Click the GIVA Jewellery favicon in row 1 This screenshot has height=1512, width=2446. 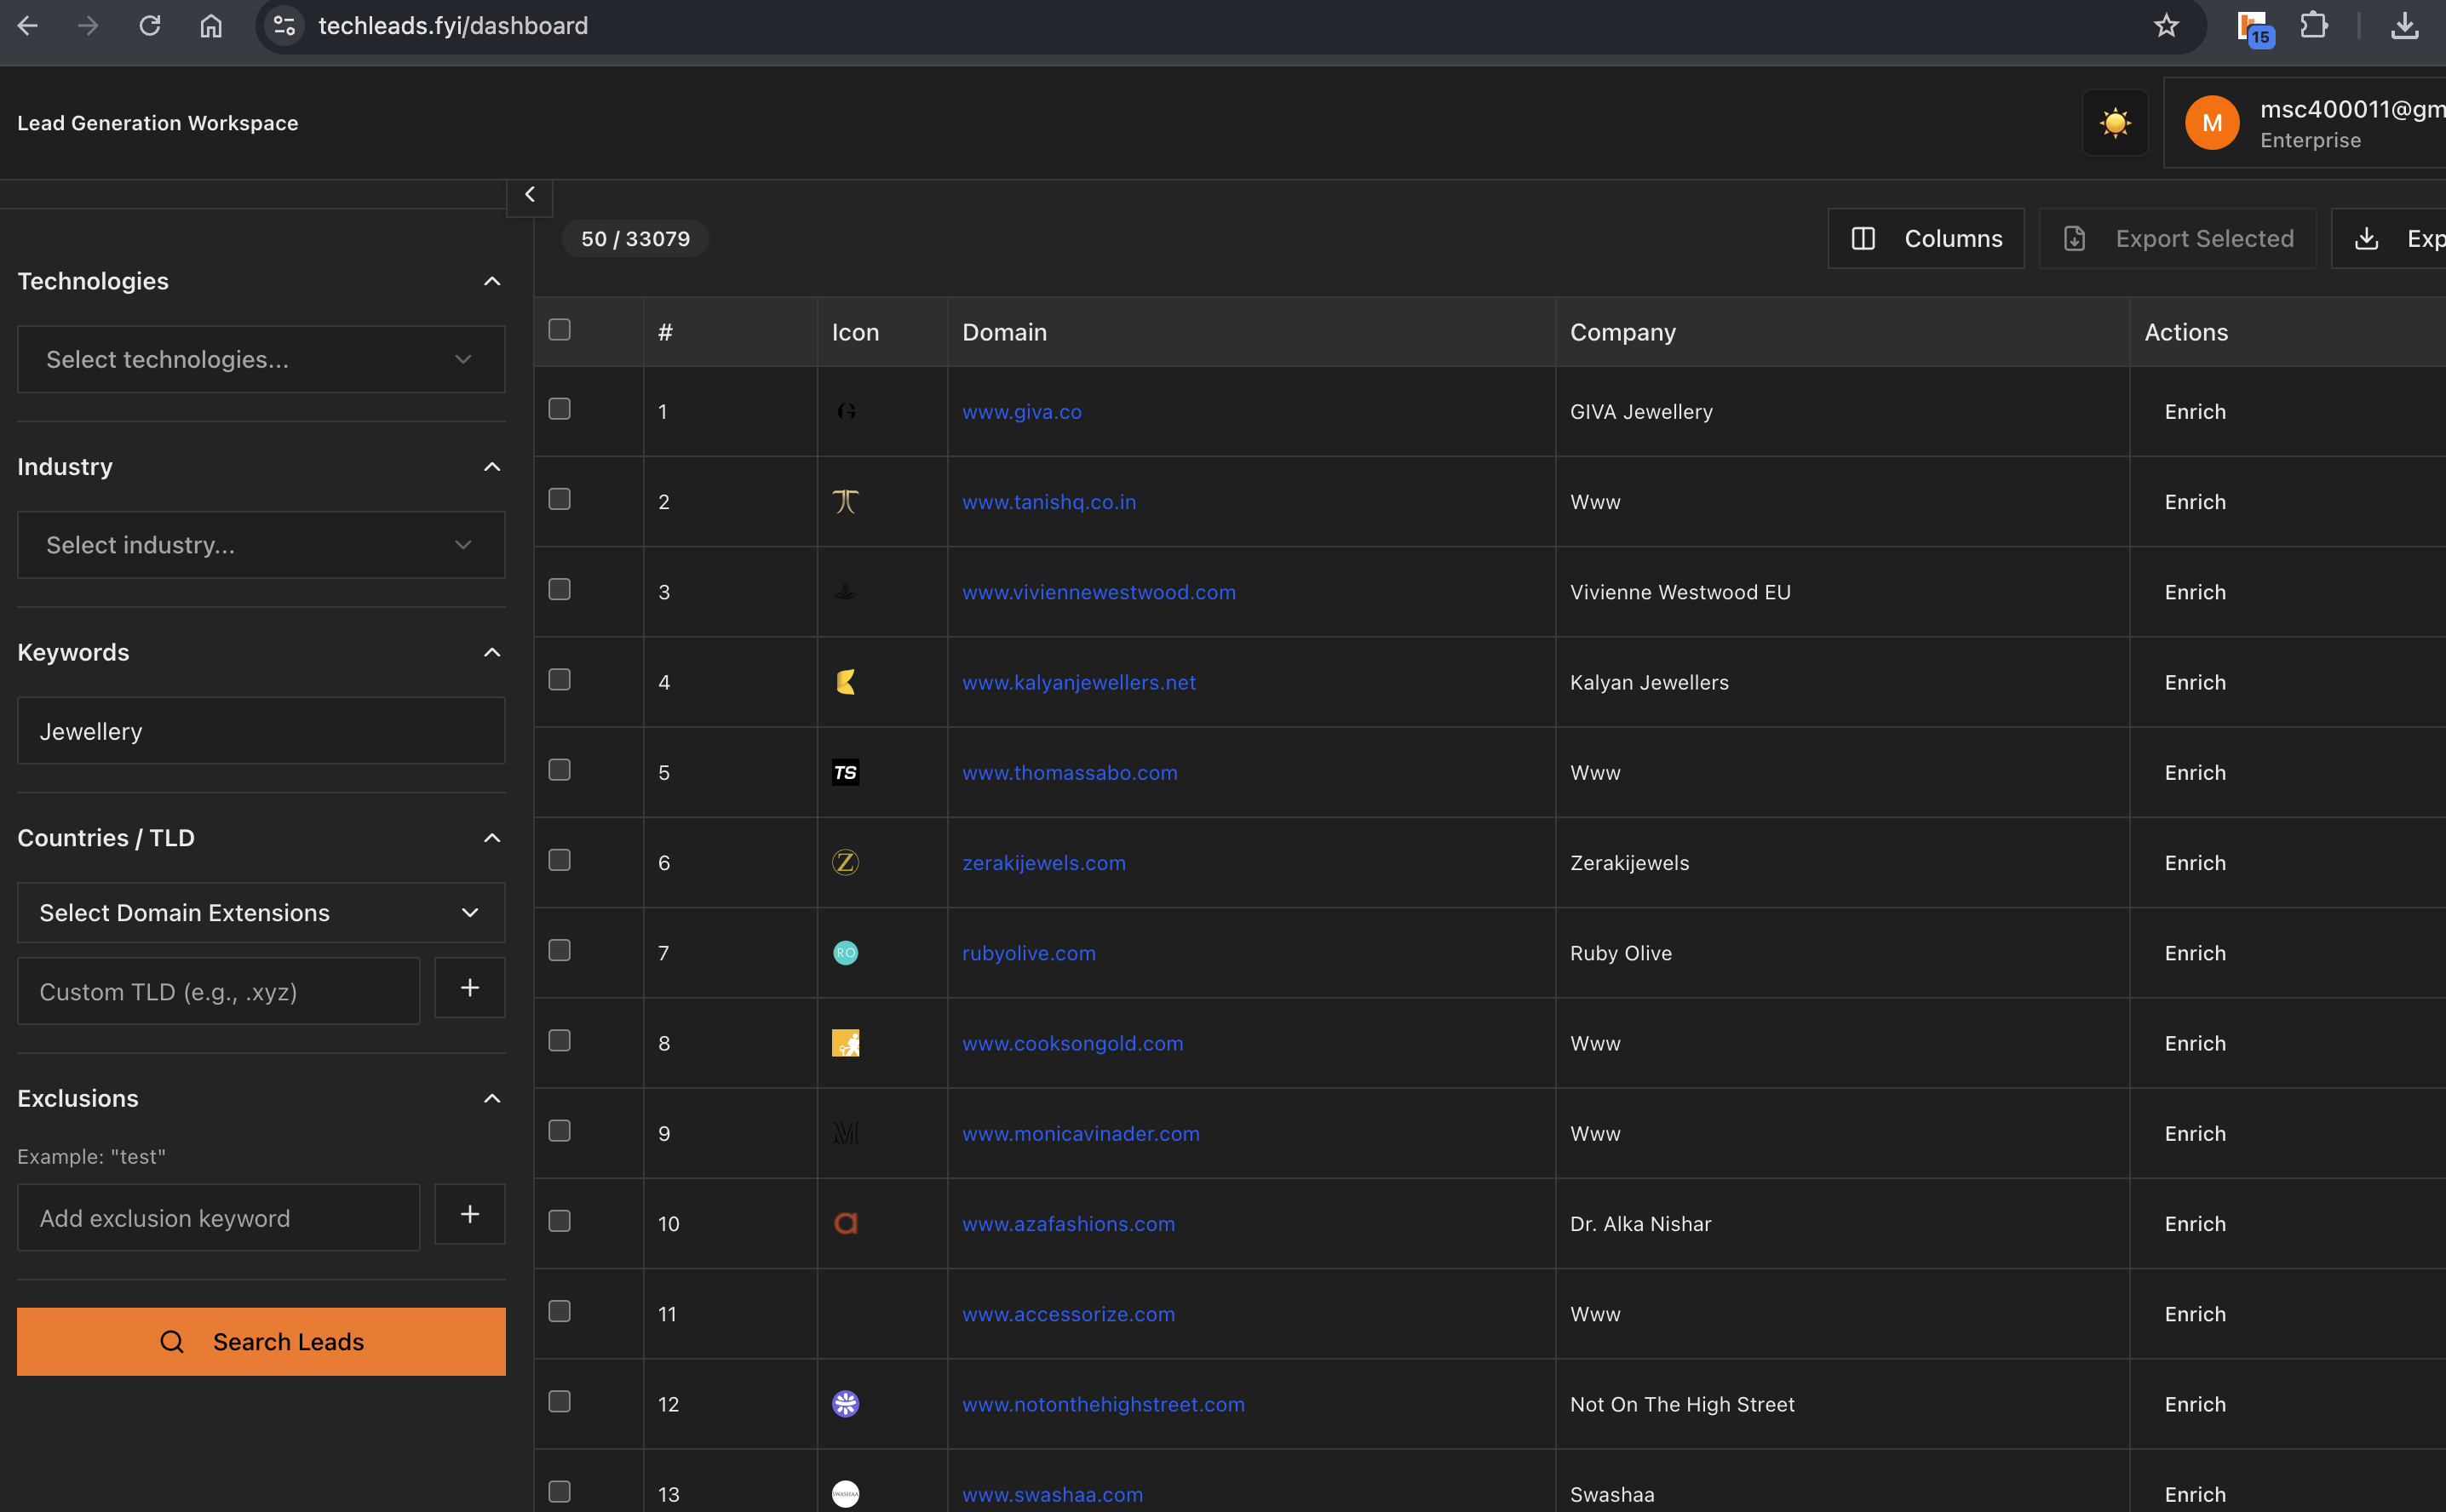[846, 411]
